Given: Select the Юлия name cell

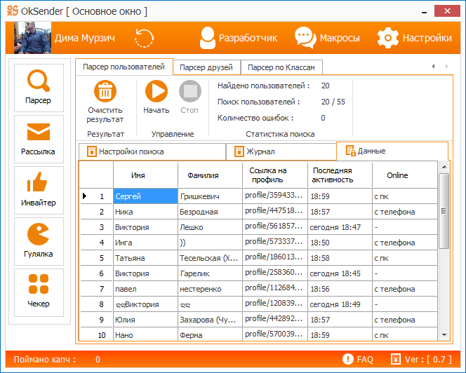Looking at the screenshot, I should (x=145, y=320).
